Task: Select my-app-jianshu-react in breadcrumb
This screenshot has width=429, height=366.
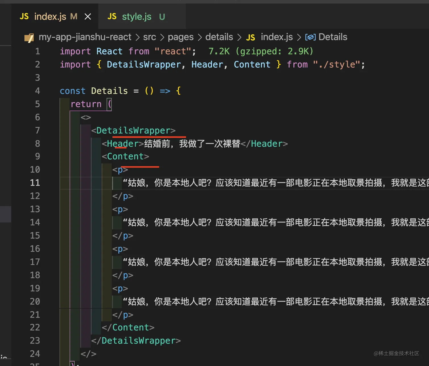Action: [85, 37]
